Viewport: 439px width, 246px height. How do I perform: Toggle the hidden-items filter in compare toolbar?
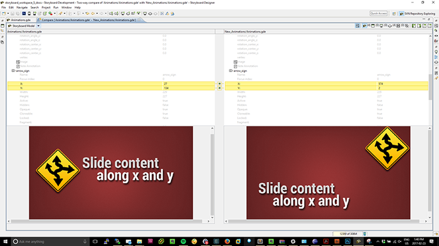point(407,26)
